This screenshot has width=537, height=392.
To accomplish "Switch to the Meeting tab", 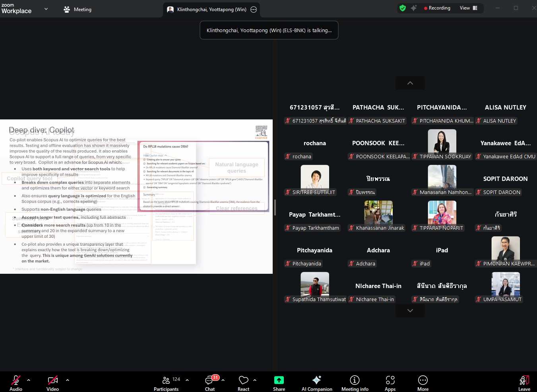I will tap(78, 9).
